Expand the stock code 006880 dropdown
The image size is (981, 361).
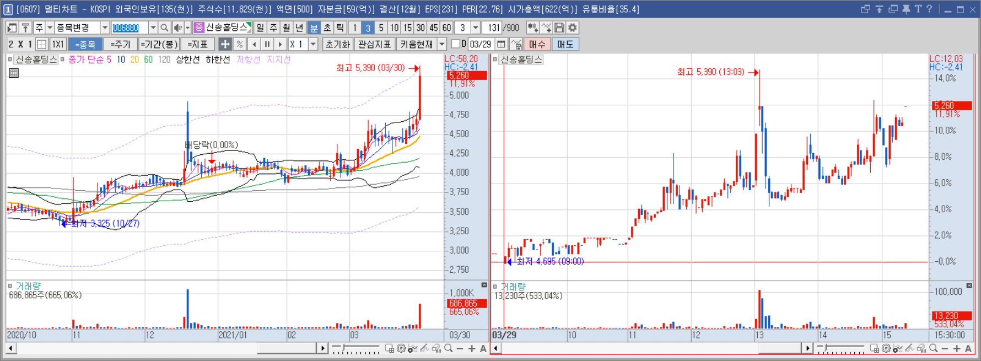pyautogui.click(x=153, y=28)
